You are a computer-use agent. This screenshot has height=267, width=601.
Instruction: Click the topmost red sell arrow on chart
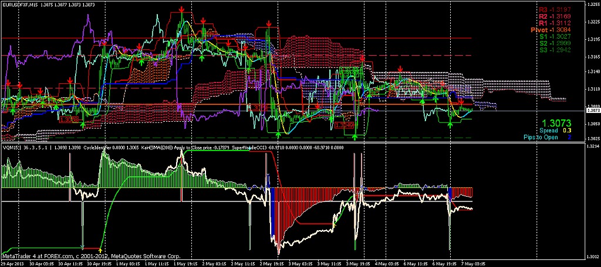pos(182,10)
